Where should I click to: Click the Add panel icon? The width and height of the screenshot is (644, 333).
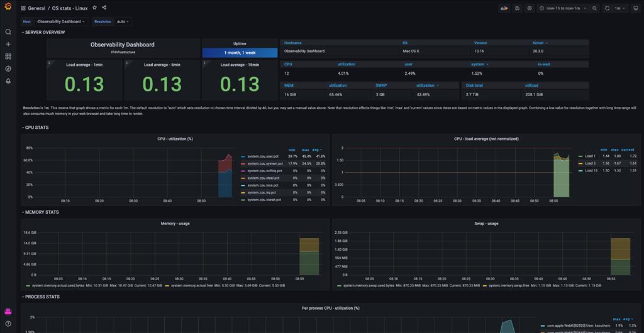(504, 8)
